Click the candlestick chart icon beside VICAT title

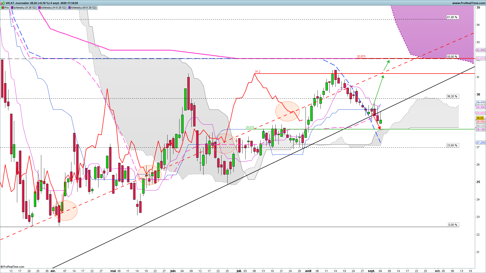[3, 3]
